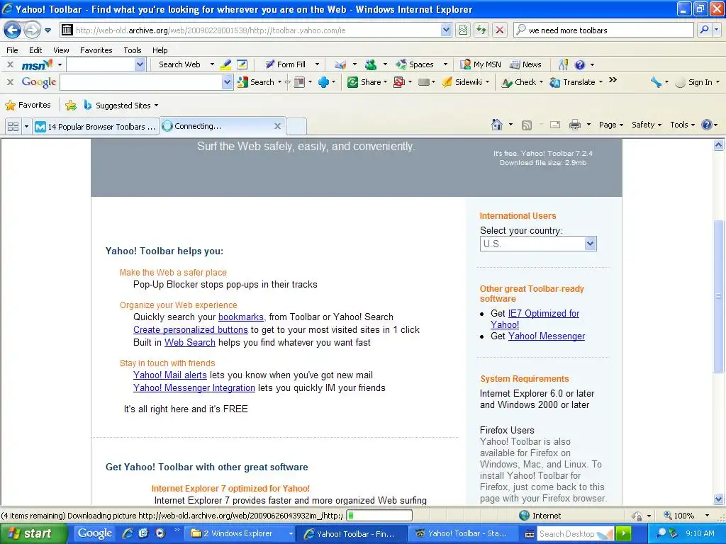This screenshot has width=726, height=544.
Task: Click the Refresh page icon
Action: point(481,30)
